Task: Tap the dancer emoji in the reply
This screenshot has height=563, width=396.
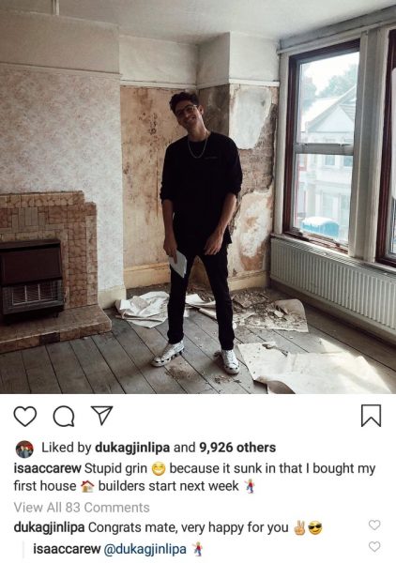Action: [197, 549]
